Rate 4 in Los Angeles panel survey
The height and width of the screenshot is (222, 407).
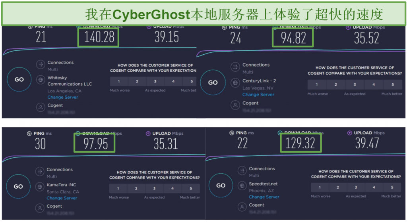173,81
